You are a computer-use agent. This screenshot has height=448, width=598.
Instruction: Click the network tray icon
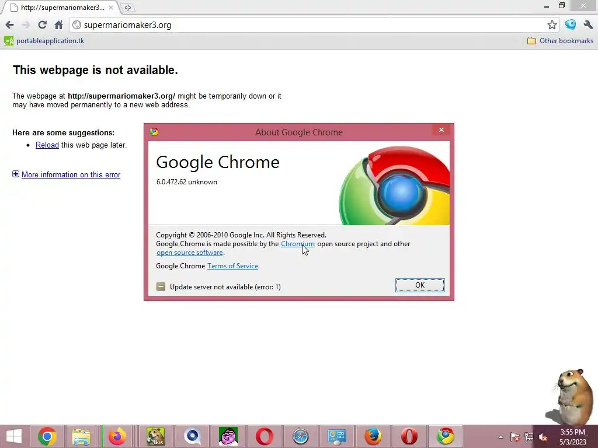529,437
